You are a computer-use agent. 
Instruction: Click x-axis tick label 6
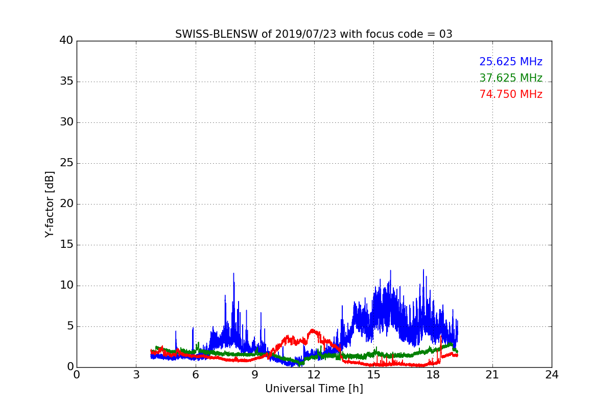point(195,374)
